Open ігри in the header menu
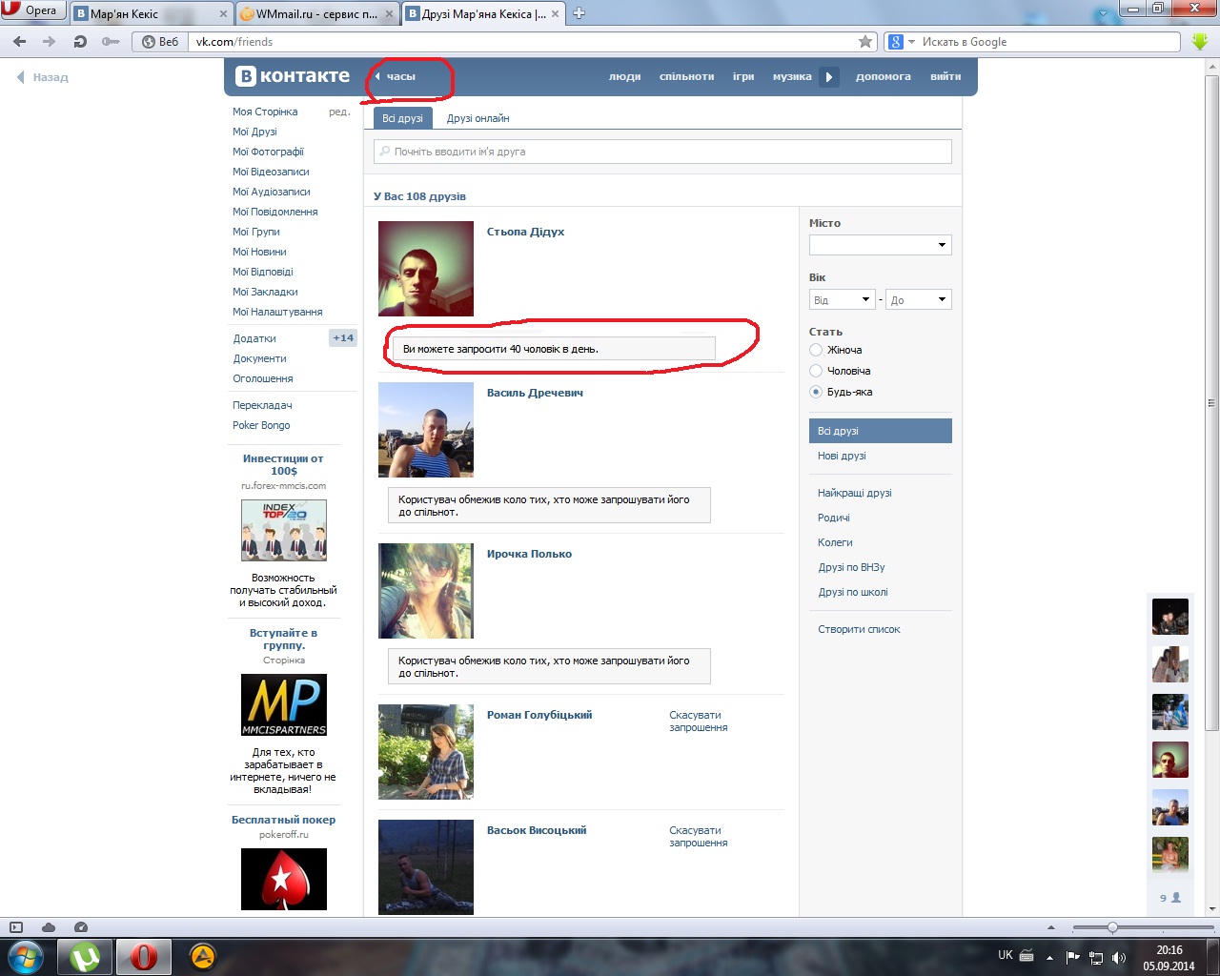 [x=743, y=77]
